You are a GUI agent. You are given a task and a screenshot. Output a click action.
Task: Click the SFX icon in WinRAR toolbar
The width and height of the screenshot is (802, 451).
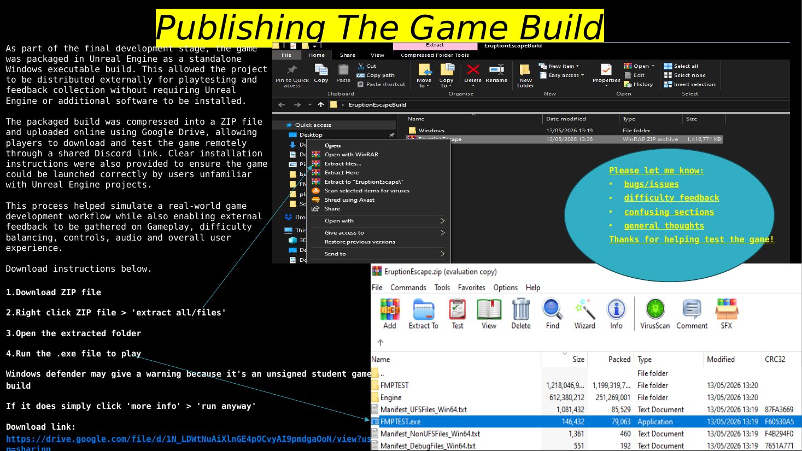point(727,314)
